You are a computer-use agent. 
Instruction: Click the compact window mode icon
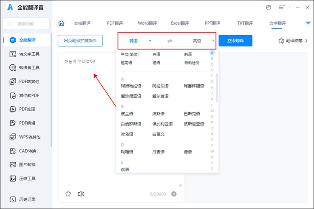pos(268,8)
